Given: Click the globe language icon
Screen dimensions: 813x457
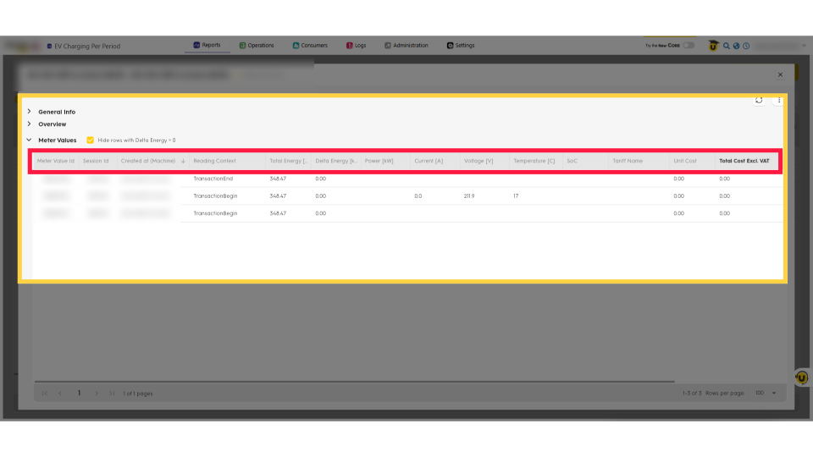Looking at the screenshot, I should (737, 46).
